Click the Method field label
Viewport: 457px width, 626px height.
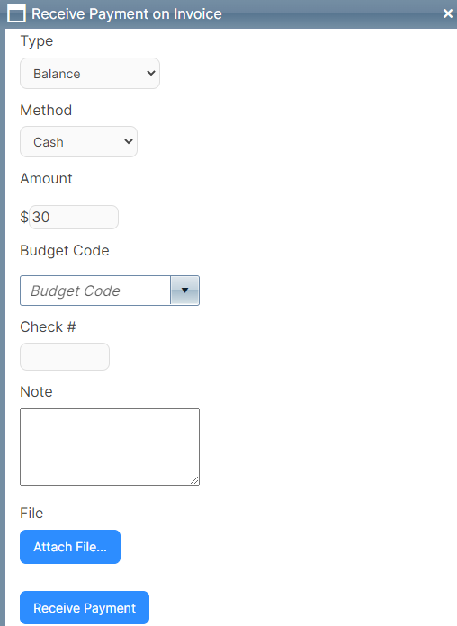click(x=46, y=111)
